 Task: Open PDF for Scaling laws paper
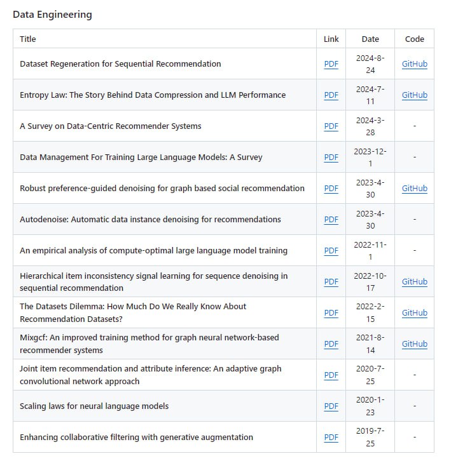(x=331, y=406)
